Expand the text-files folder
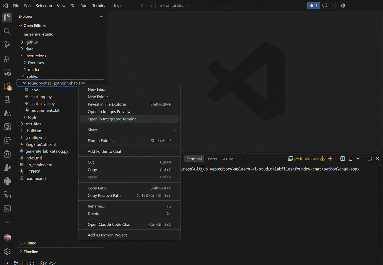The image size is (383, 265). point(22,124)
